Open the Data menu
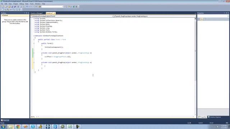Screen dimensions: 230x129 27,4
